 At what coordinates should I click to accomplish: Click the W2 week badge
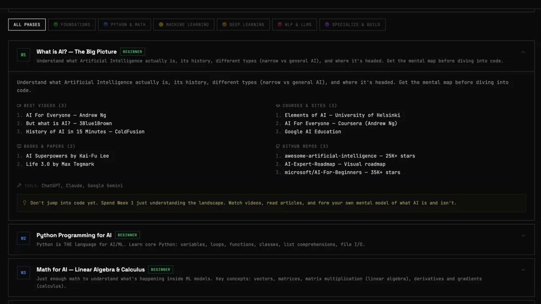pyautogui.click(x=23, y=238)
